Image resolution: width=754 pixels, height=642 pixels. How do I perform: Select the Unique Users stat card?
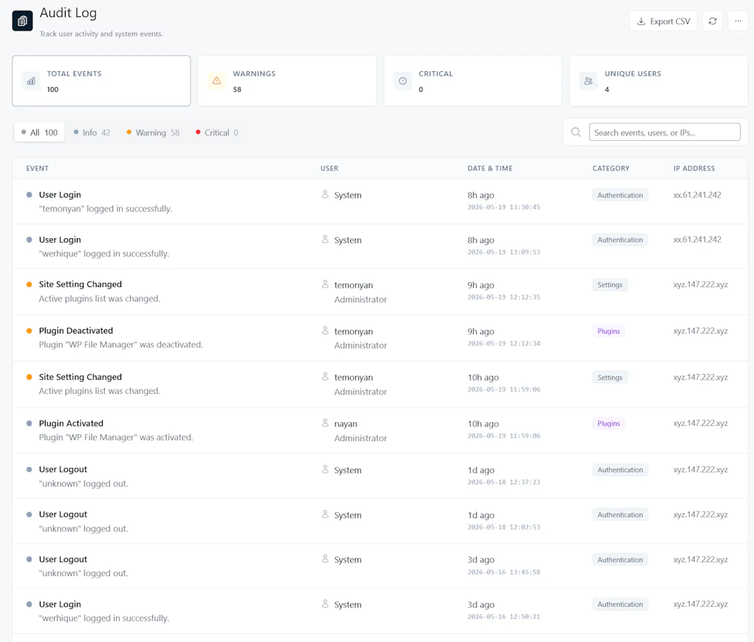pyautogui.click(x=658, y=81)
